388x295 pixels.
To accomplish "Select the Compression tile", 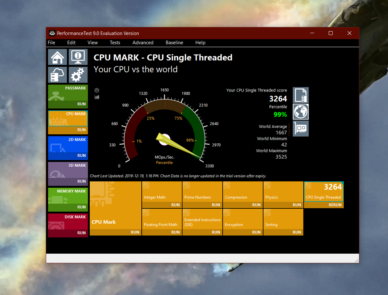I will 243,191.
